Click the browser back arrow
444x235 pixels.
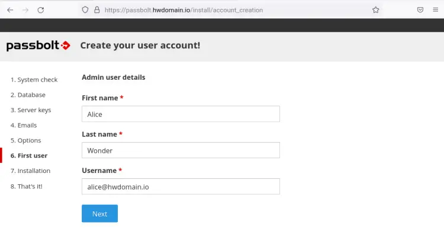coord(10,10)
